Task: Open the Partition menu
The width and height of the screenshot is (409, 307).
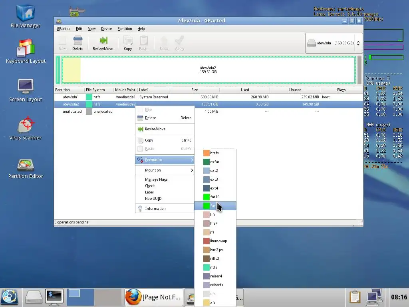Action: click(125, 29)
